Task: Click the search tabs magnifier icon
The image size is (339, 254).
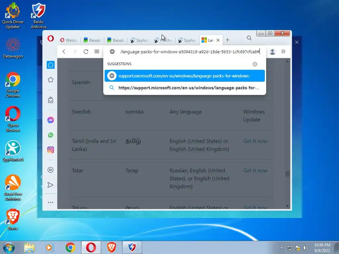Action: click(249, 38)
